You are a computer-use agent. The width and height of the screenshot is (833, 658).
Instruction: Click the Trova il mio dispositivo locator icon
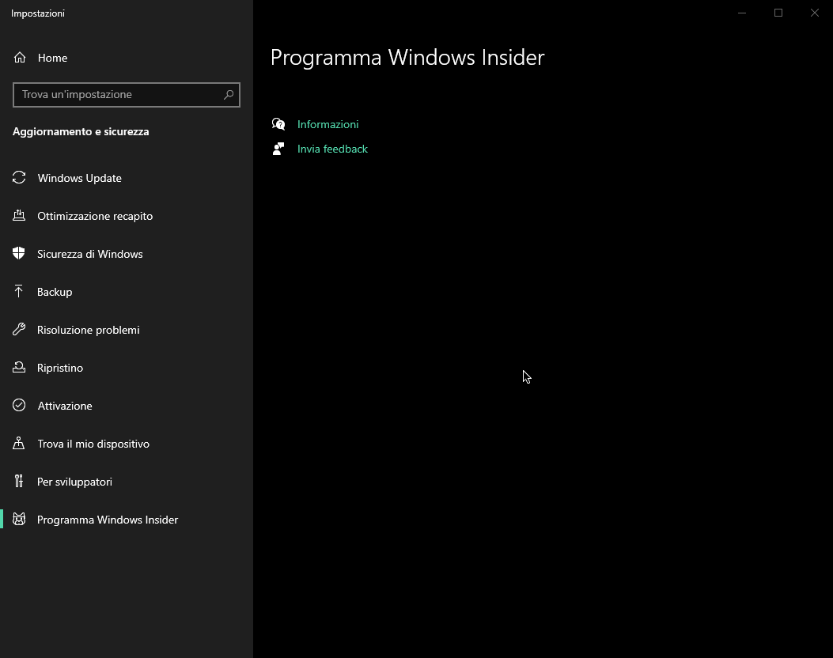tap(19, 443)
